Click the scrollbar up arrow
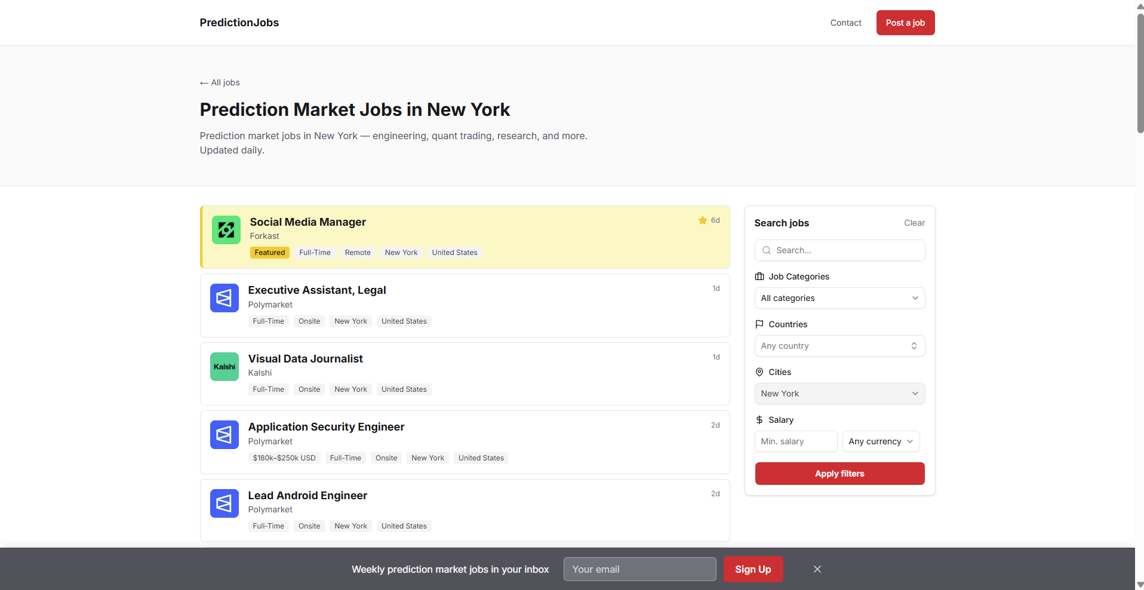The height and width of the screenshot is (590, 1144). tap(1140, 5)
